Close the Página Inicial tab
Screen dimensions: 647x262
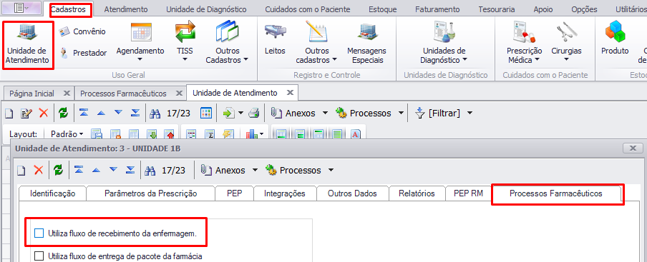click(67, 94)
